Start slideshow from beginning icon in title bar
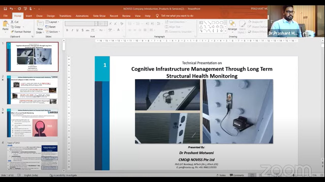This screenshot has width=325, height=182. point(25,9)
